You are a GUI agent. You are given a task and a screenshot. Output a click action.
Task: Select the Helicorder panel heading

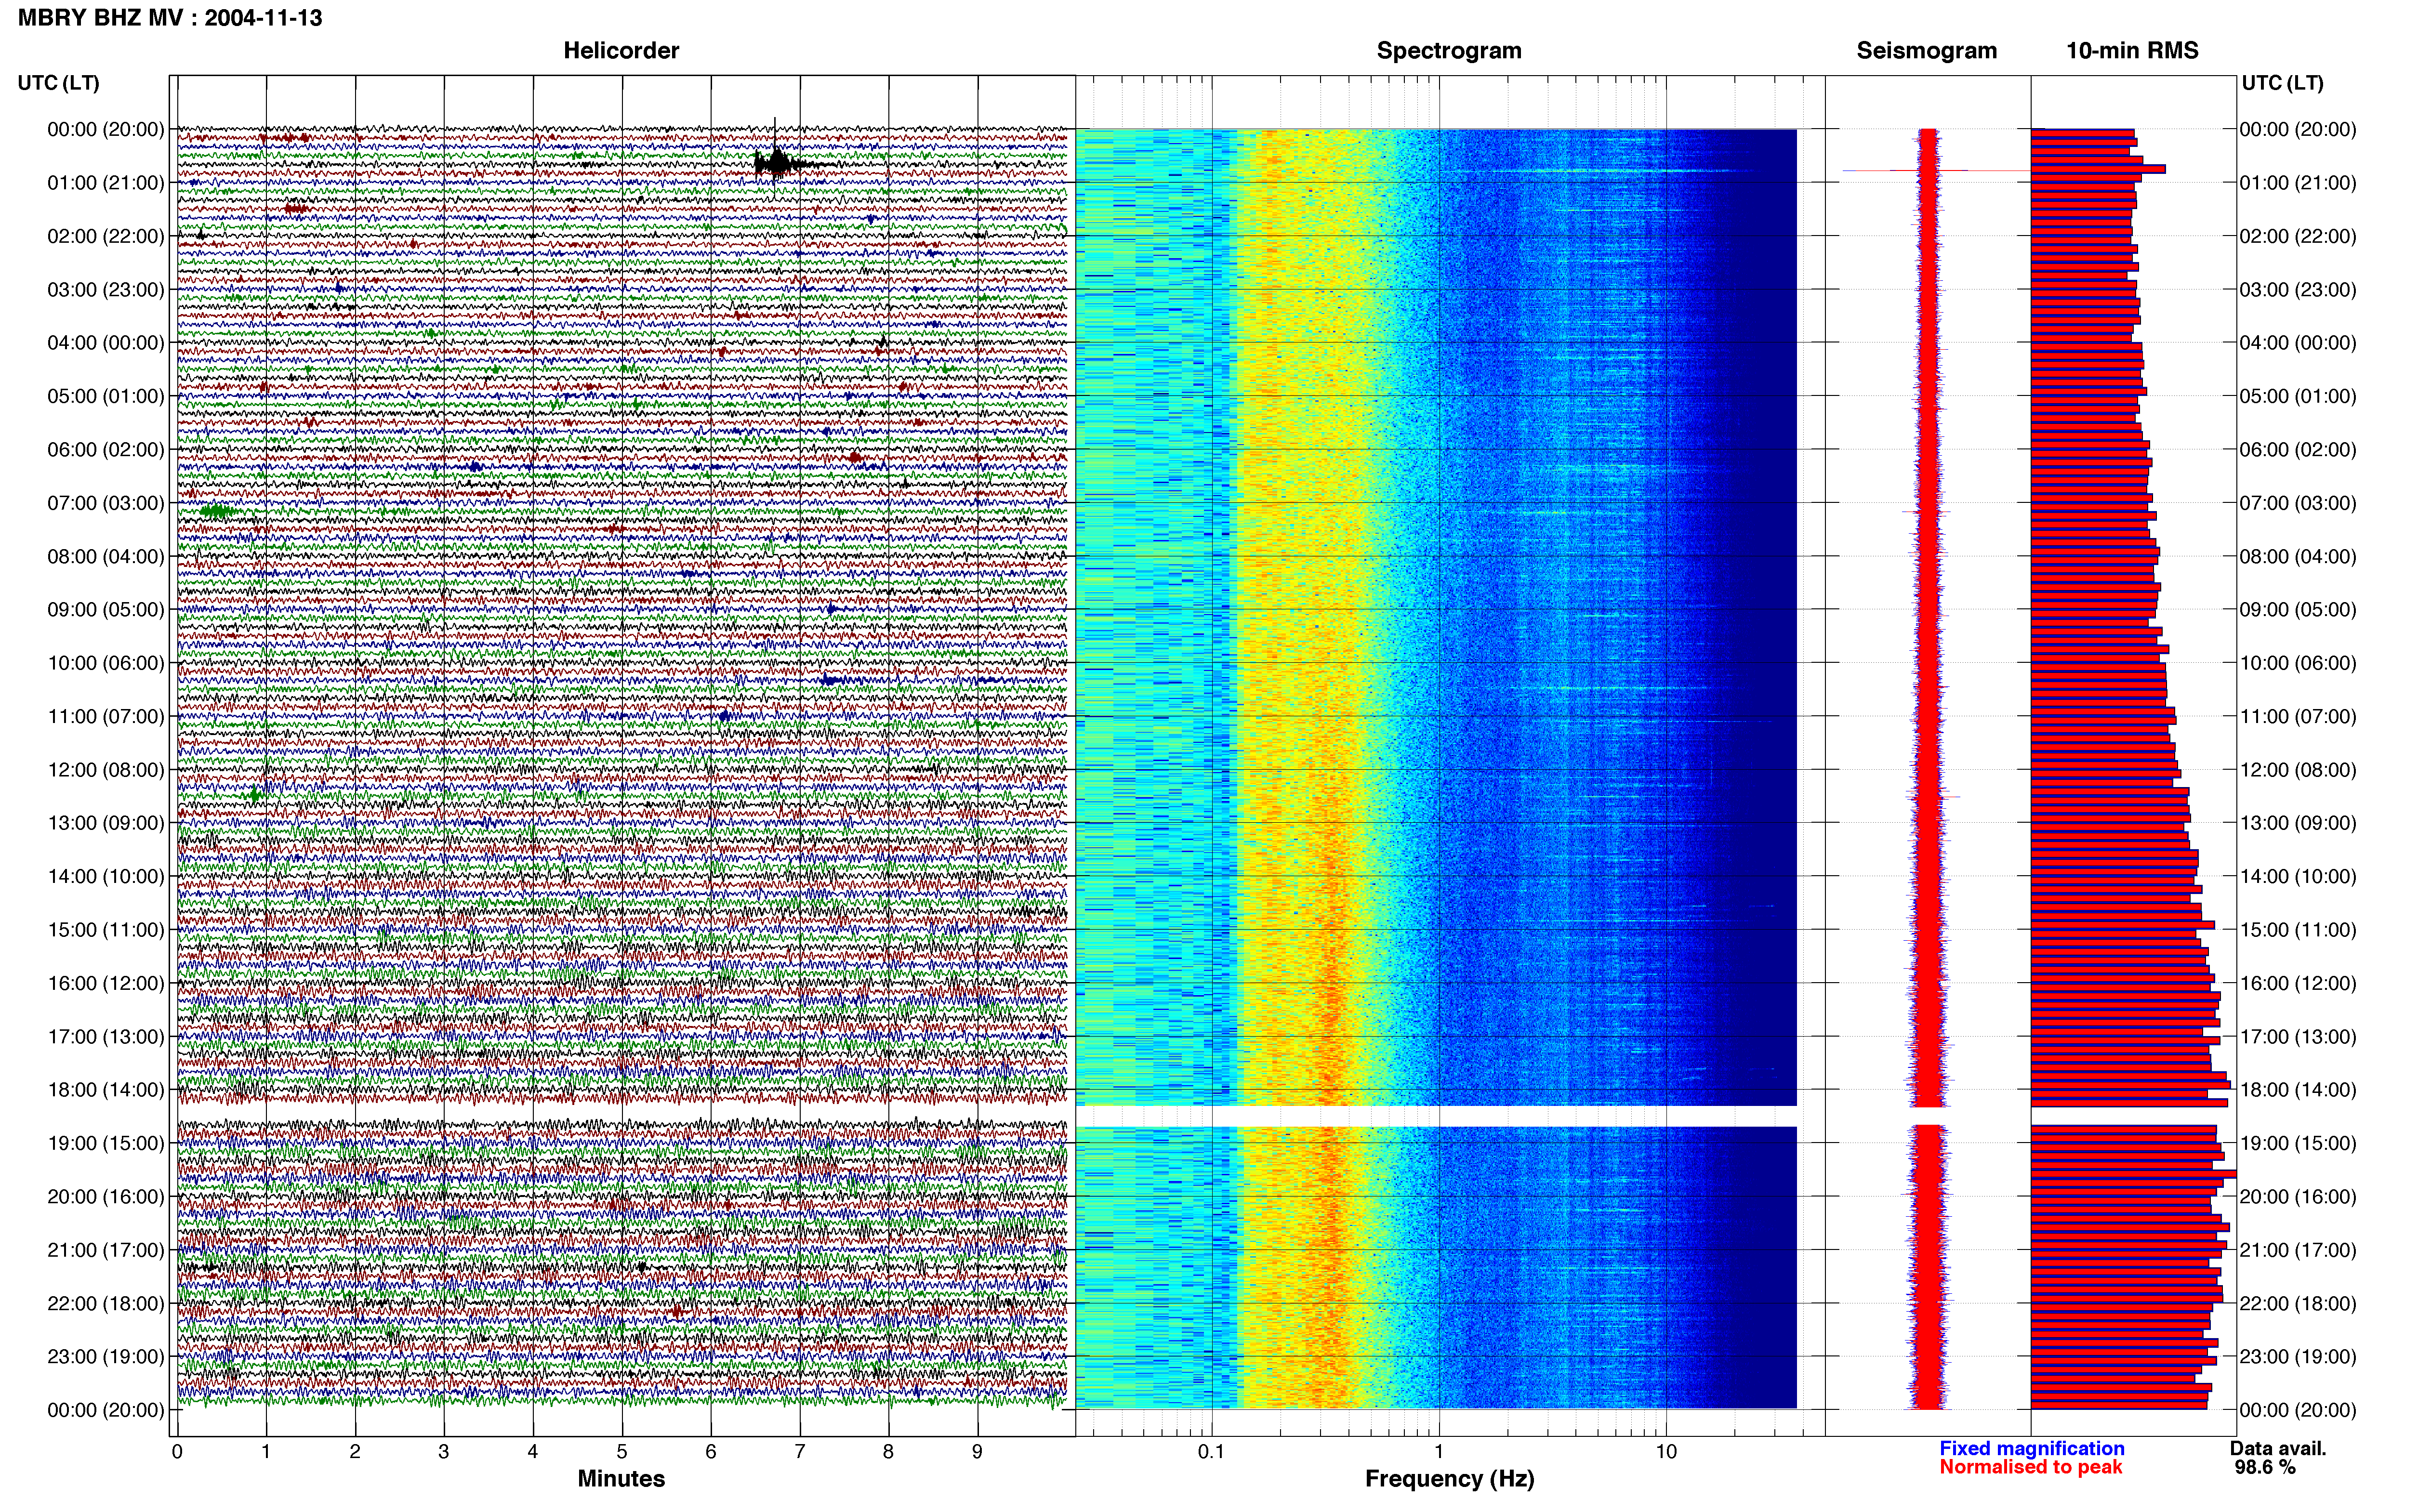coord(621,50)
